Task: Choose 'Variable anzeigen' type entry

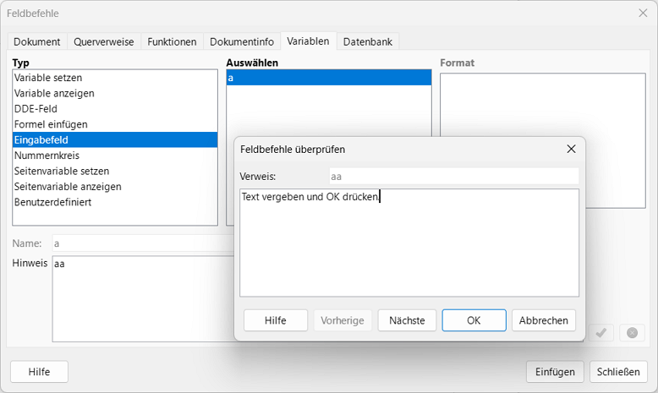Action: tap(54, 93)
